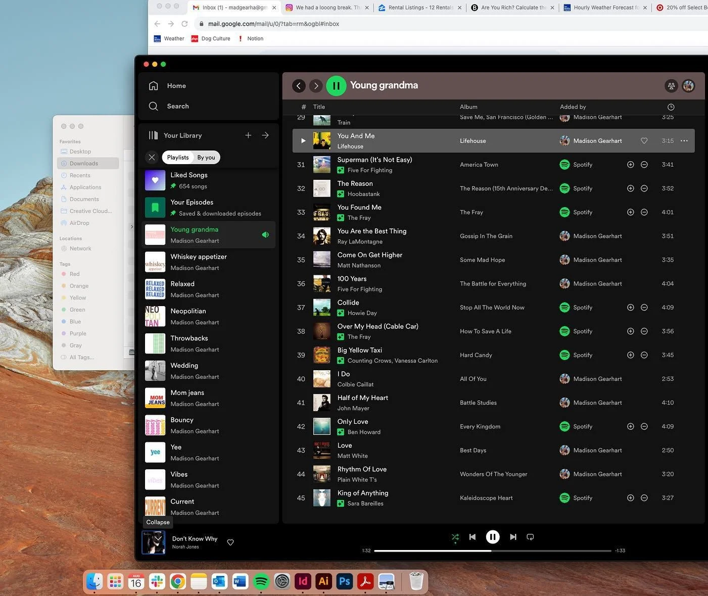
Task: Open more options for You And Me
Action: coord(684,141)
